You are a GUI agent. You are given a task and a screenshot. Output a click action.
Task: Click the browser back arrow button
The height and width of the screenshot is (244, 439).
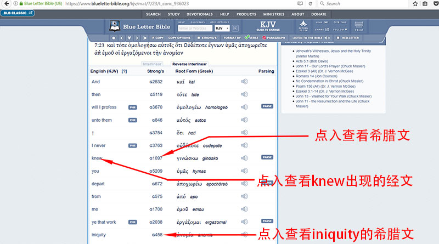click(x=6, y=4)
